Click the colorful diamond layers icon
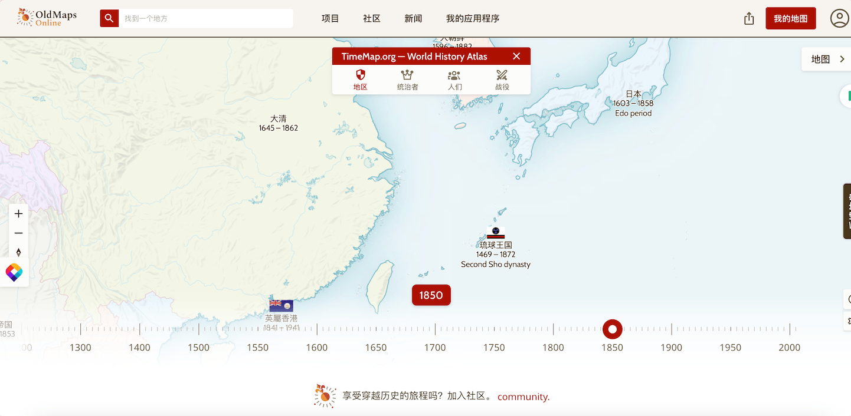The image size is (851, 416). [x=14, y=272]
